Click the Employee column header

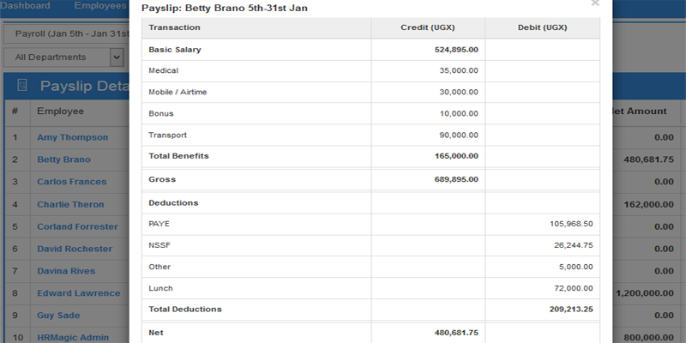pyautogui.click(x=60, y=111)
